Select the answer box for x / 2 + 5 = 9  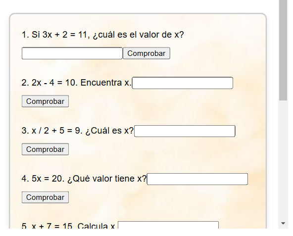pyautogui.click(x=185, y=131)
